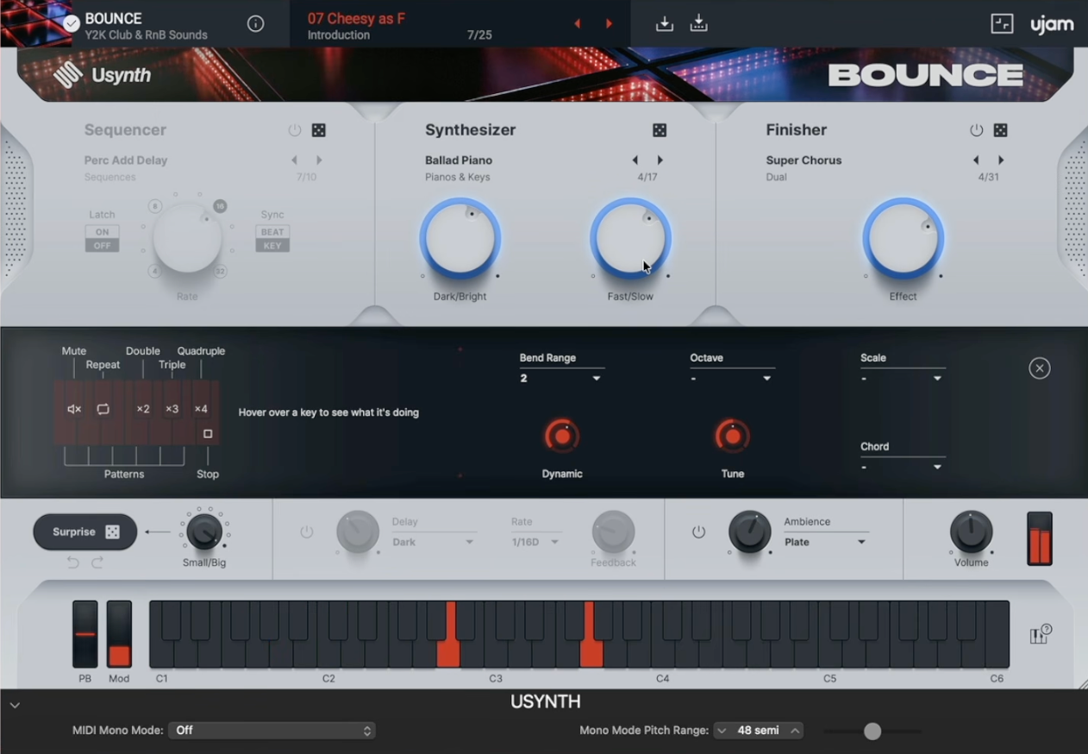The width and height of the screenshot is (1088, 754).
Task: Collapse the USYNTH bottom panel chevron
Action: pos(15,705)
